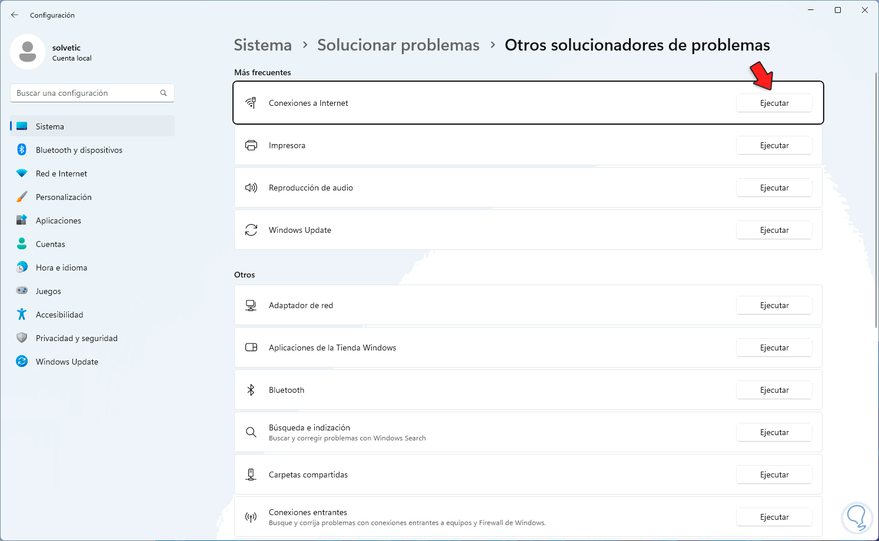Click the search magnifier icon in sidebar
Viewport: 879px width, 541px height.
point(164,93)
